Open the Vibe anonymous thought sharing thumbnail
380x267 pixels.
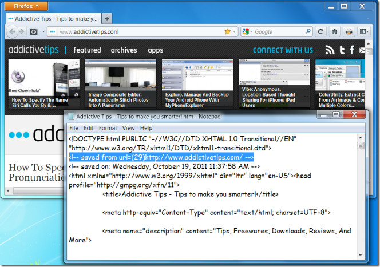tap(274, 83)
